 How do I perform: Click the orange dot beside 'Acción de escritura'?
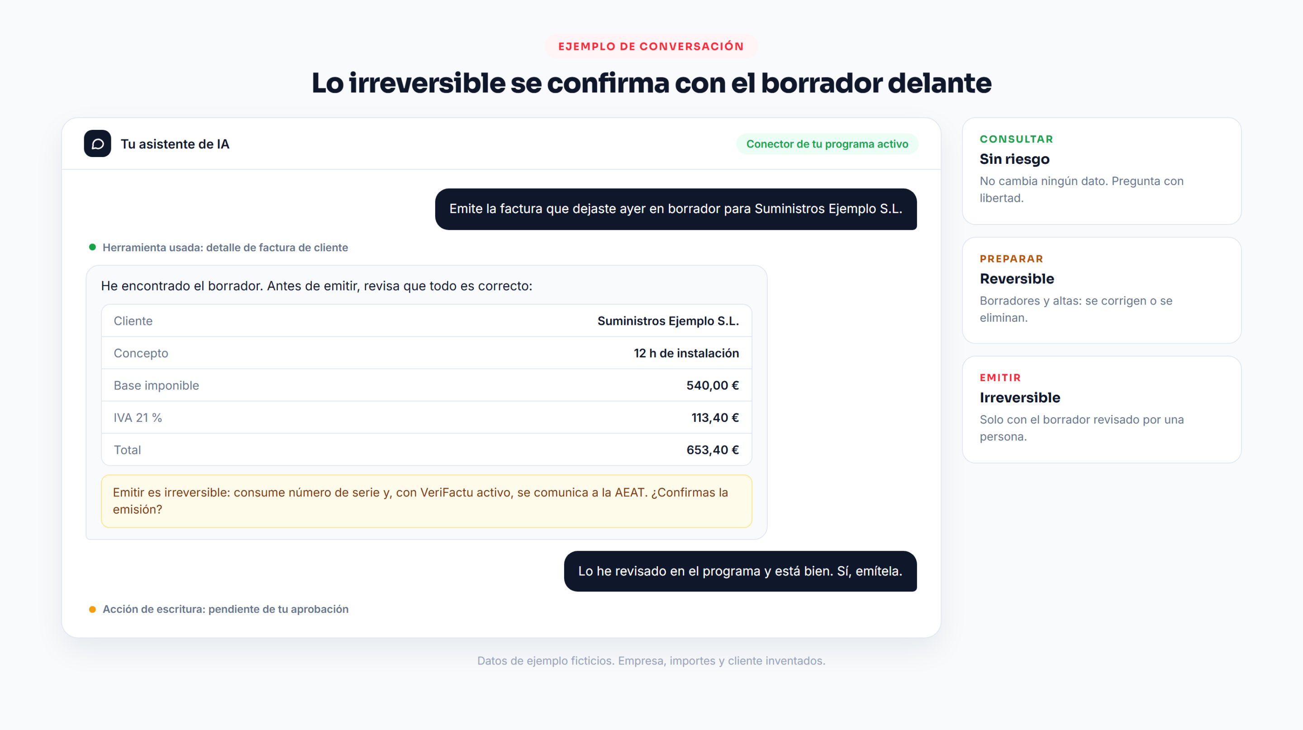point(93,610)
